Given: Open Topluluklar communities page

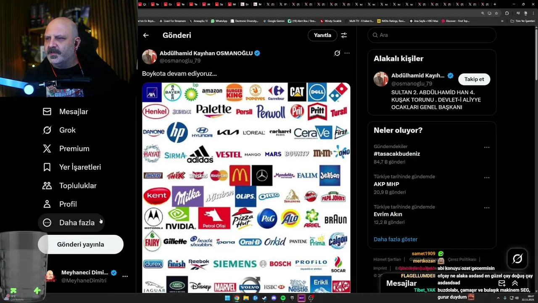Looking at the screenshot, I should point(69,186).
